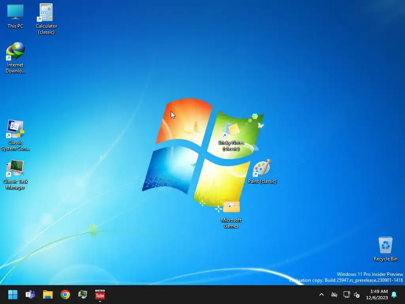Viewport: 405px width, 304px height.
Task: Select the Classic System Configuration shortcut
Action: click(15, 135)
